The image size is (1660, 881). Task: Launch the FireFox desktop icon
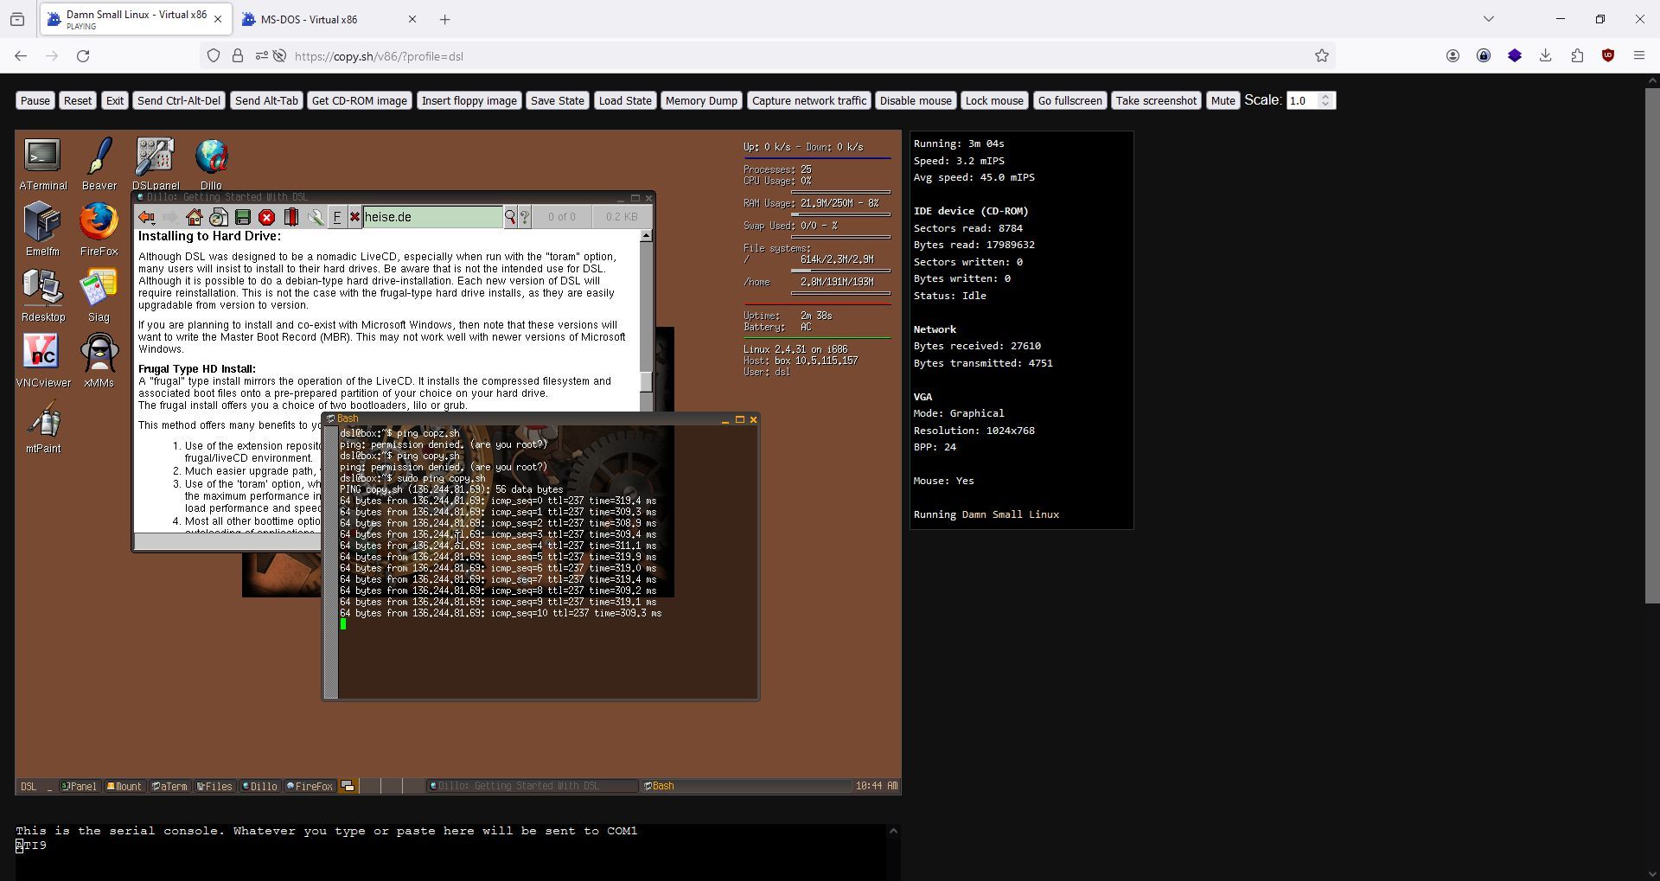99,229
